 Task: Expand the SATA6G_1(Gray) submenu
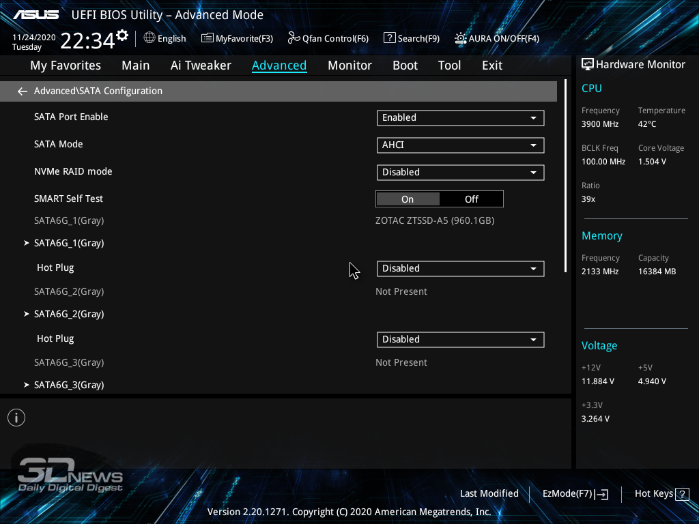click(x=69, y=244)
